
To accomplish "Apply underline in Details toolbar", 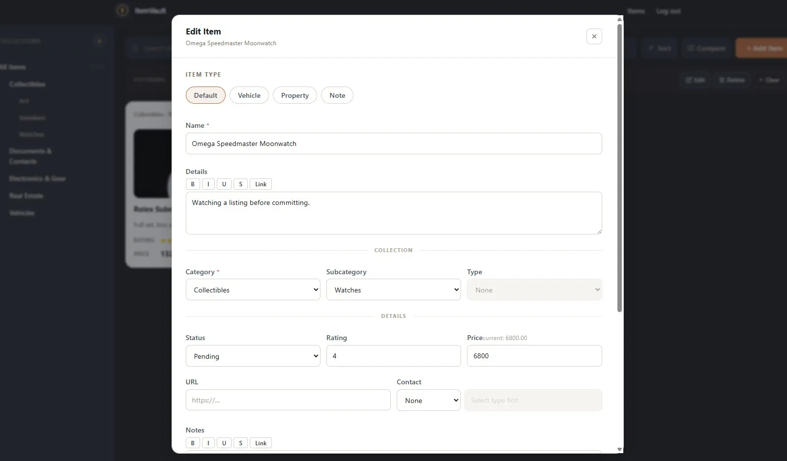I will coord(224,184).
